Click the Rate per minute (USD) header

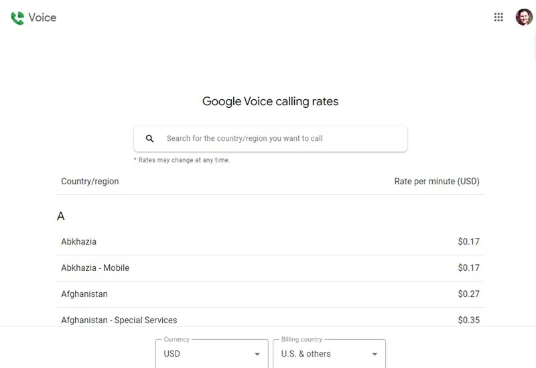(437, 181)
